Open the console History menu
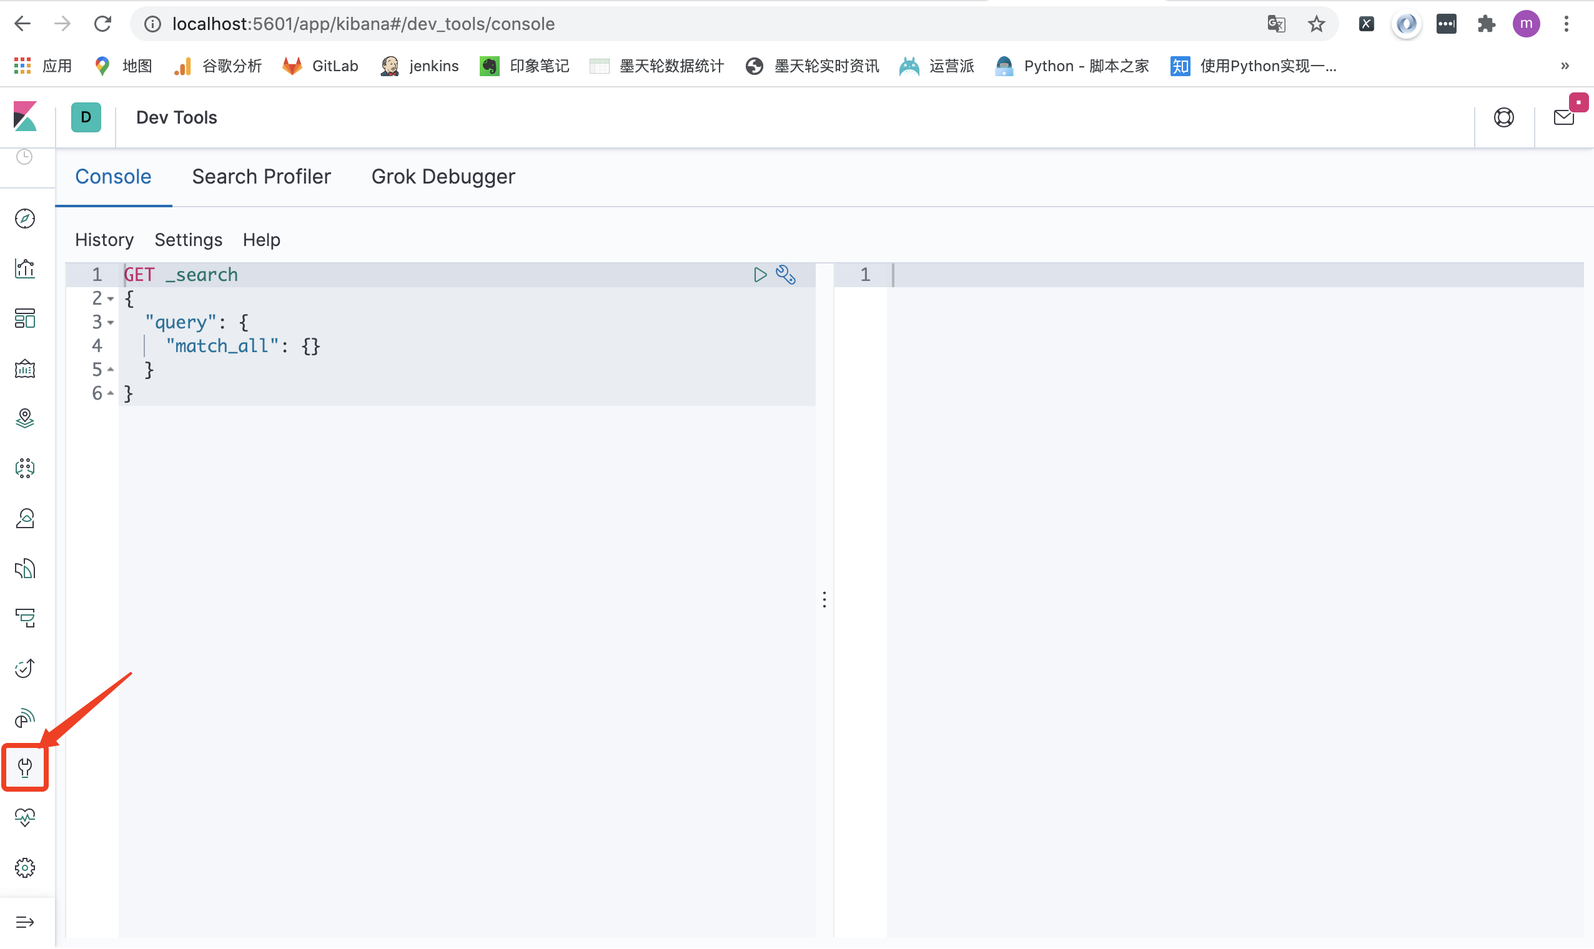Viewport: 1594px width, 949px height. [104, 240]
